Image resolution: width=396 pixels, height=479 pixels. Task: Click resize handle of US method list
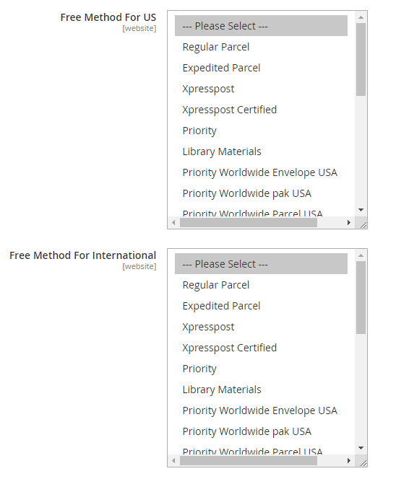[x=363, y=225]
